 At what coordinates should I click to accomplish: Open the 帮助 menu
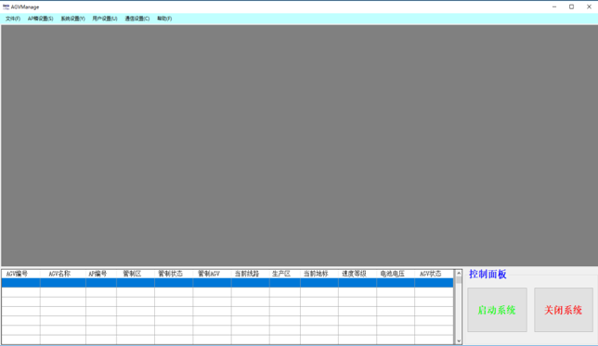coord(164,19)
